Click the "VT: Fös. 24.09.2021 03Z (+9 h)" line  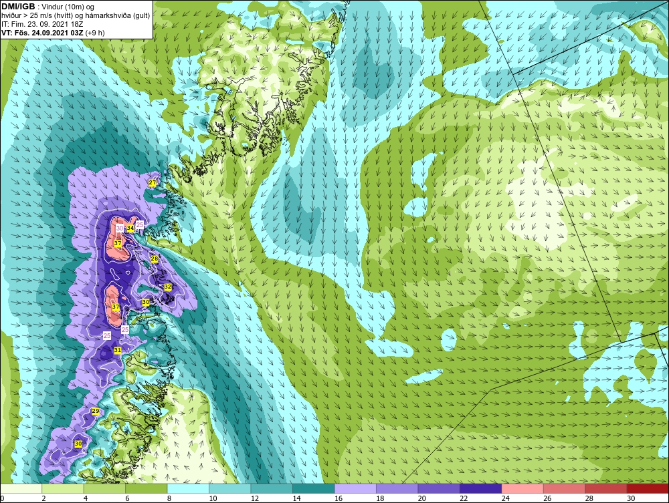[x=53, y=33]
